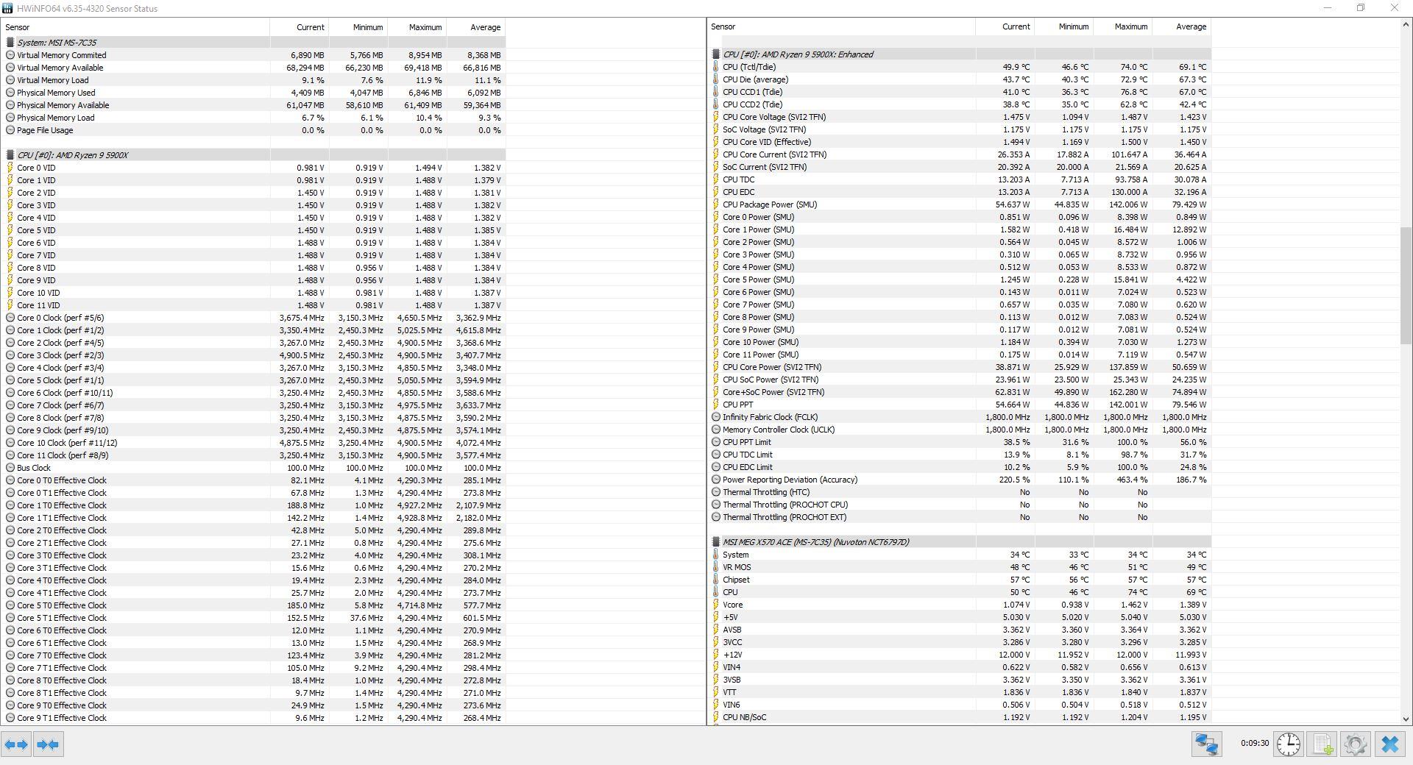This screenshot has height=765, width=1413.
Task: Select the Core 9 T1 Effective Clock row
Action: pos(254,718)
